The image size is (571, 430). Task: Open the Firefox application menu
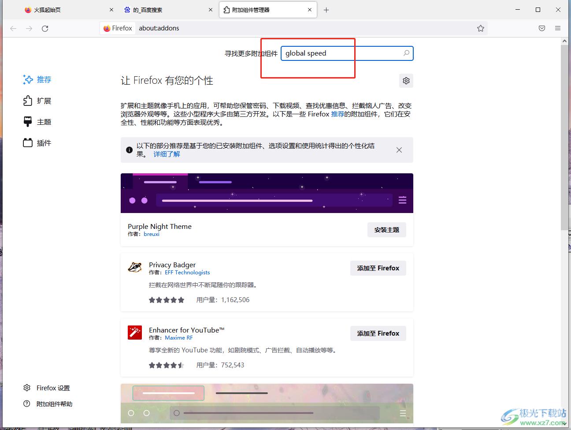coord(558,28)
